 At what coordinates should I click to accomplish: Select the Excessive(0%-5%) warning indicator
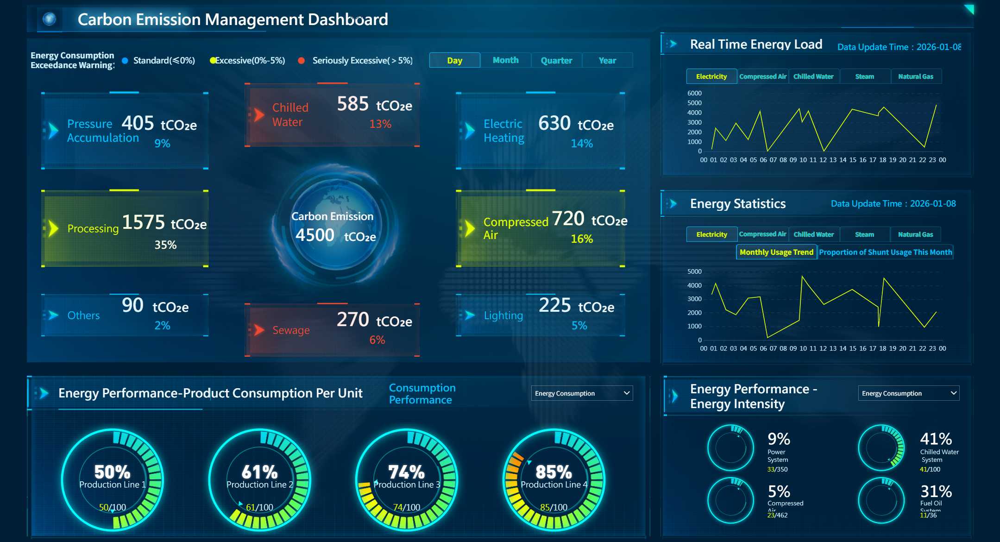point(213,60)
